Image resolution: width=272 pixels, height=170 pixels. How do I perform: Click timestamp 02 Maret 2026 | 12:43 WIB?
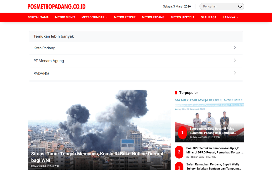[45, 166]
